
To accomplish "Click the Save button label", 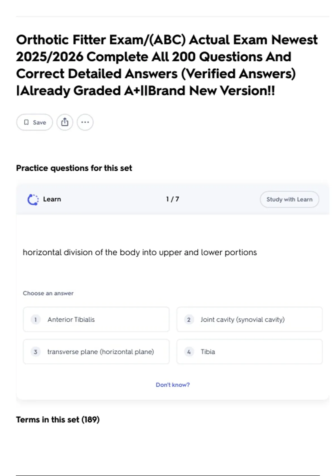I will click(39, 122).
